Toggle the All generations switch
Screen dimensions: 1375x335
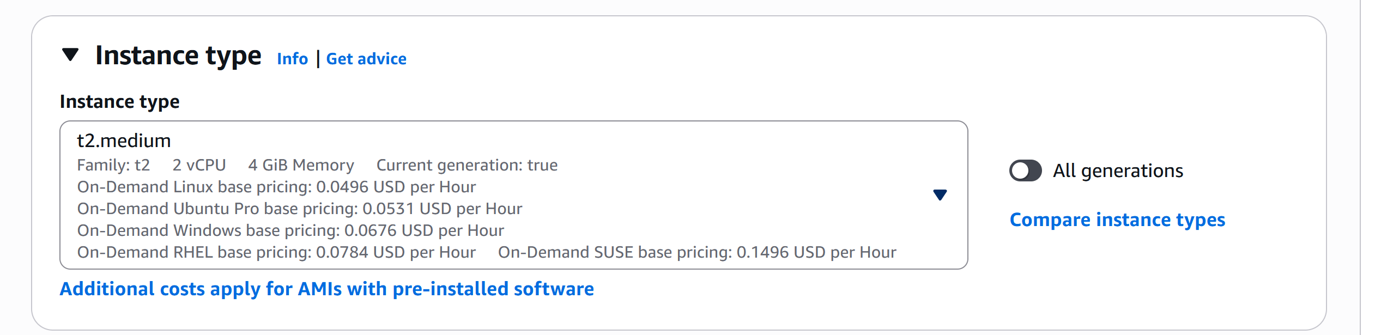[x=1025, y=170]
